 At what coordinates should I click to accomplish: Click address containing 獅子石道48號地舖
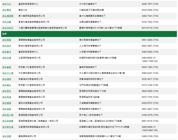[91, 10]
